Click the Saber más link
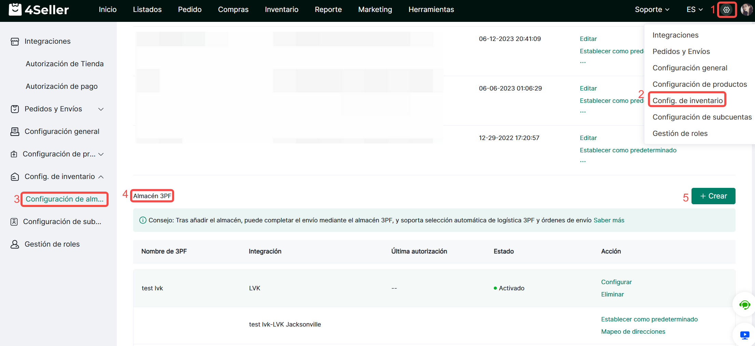 point(609,220)
